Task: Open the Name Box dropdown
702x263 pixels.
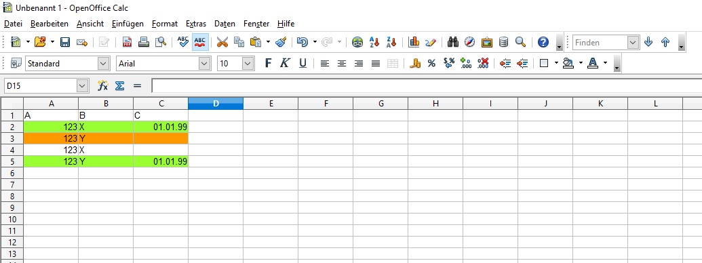Action: [82, 85]
